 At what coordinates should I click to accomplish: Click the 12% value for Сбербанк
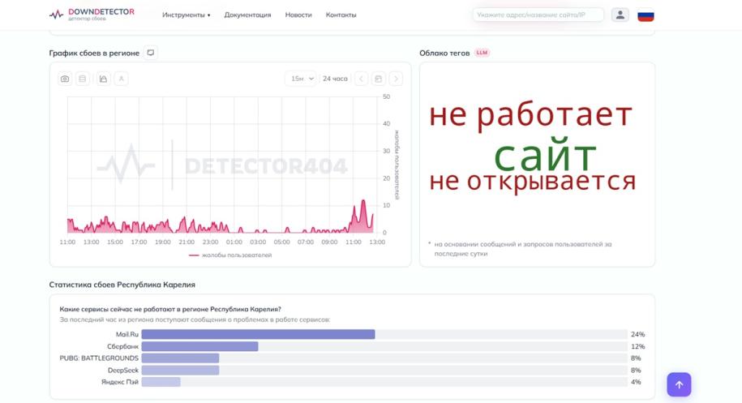(x=637, y=347)
